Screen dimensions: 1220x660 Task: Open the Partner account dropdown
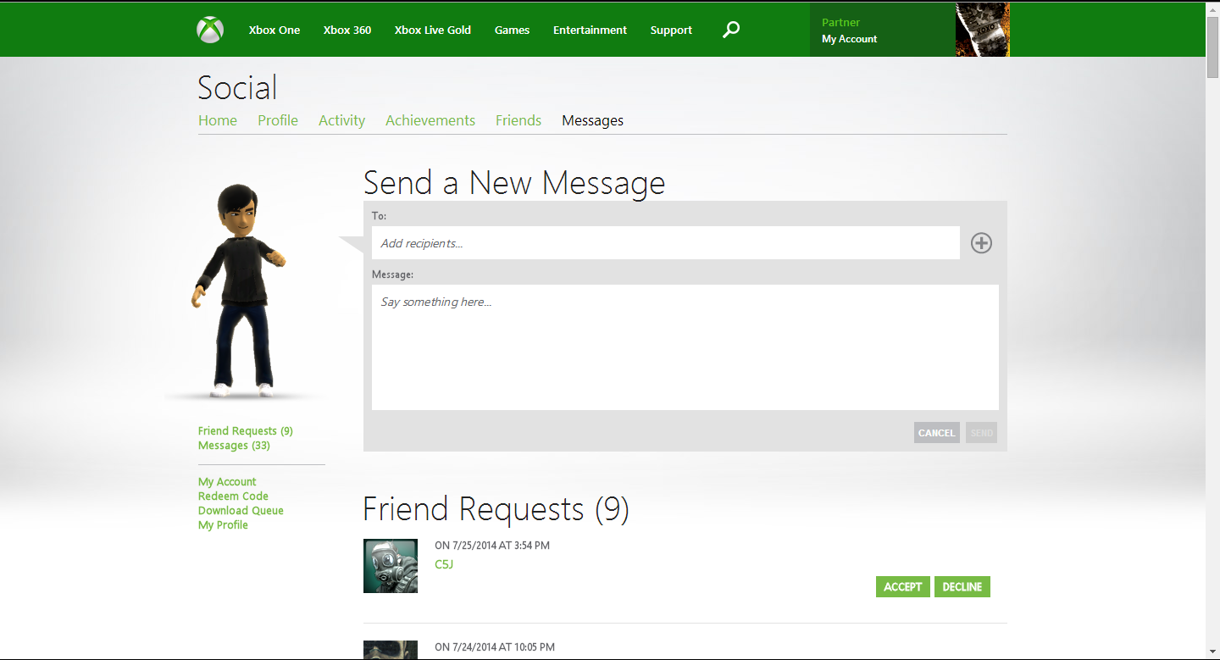tap(882, 30)
